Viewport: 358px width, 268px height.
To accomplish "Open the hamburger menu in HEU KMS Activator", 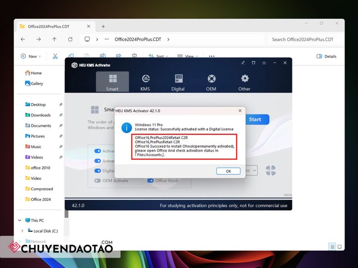I will coord(264,63).
